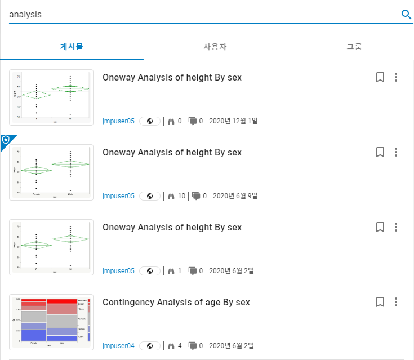Open jmpuser05 profile on December 1 post
The height and width of the screenshot is (360, 414).
118,121
